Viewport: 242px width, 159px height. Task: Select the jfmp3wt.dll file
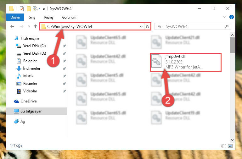[x=186, y=62]
